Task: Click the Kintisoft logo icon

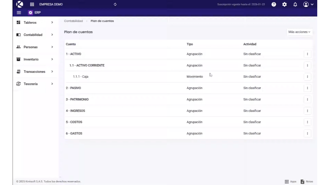Action: click(20, 4)
